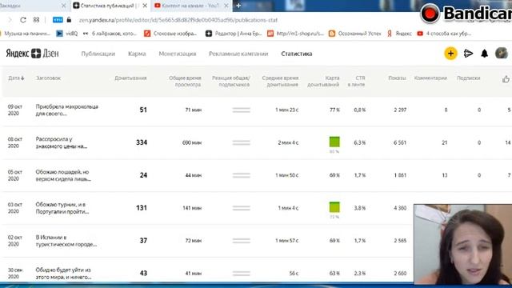The height and width of the screenshot is (288, 512).
Task: Open the Редактор | Анна Ер... bookmark
Action: [234, 34]
